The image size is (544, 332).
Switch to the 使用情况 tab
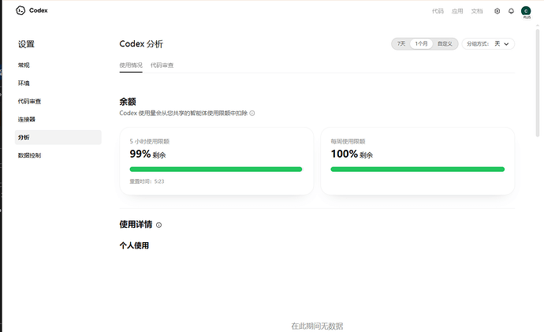131,65
